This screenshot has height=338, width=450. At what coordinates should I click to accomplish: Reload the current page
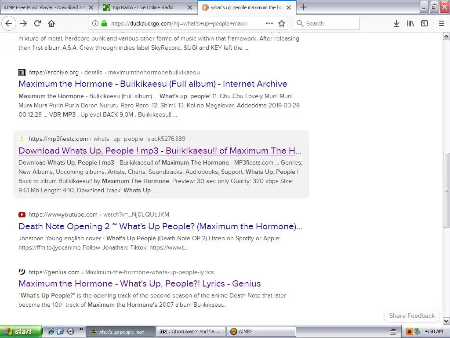click(x=37, y=24)
